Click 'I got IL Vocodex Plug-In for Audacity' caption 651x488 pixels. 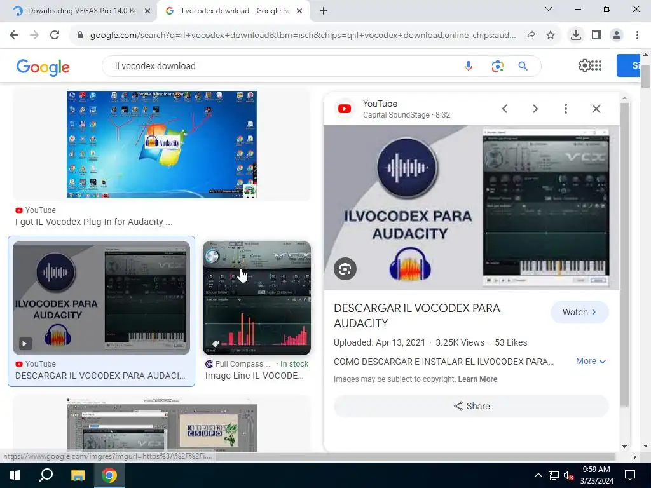[x=94, y=222]
